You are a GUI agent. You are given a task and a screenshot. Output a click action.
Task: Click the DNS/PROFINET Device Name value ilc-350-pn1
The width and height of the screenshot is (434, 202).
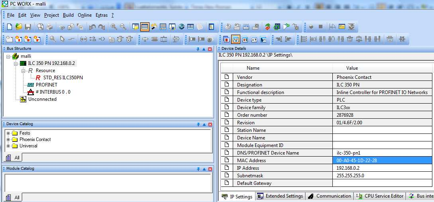[382, 153]
